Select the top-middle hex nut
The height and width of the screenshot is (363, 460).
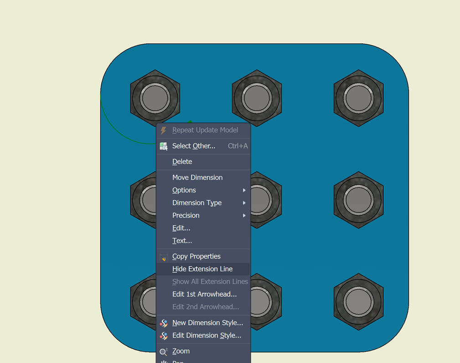click(x=257, y=98)
